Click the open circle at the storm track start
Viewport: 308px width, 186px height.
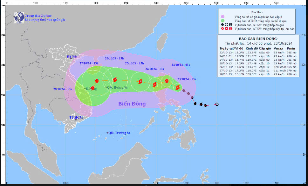point(217,104)
